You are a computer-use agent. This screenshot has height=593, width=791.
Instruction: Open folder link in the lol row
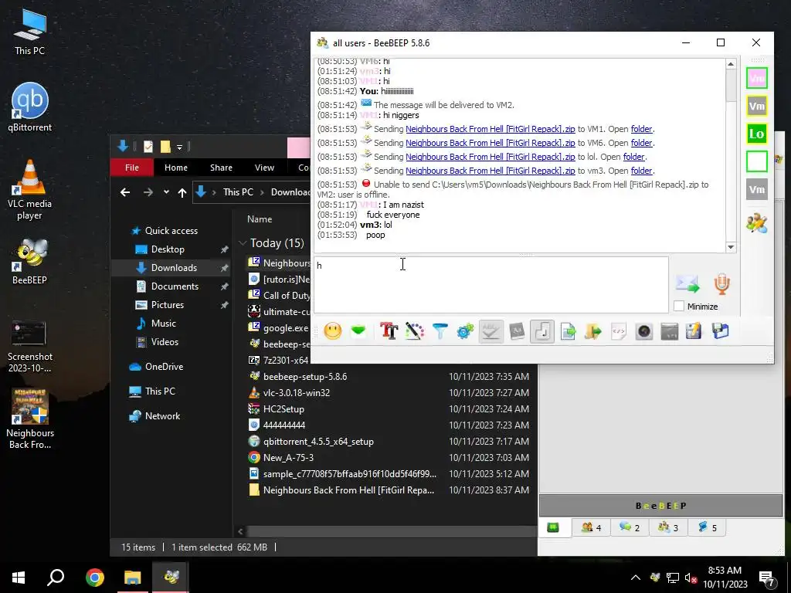[633, 157]
